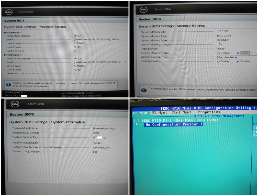
Task: Click the PERC H710 Mini BIOS Configuration Utility title
Action: pyautogui.click(x=208, y=108)
